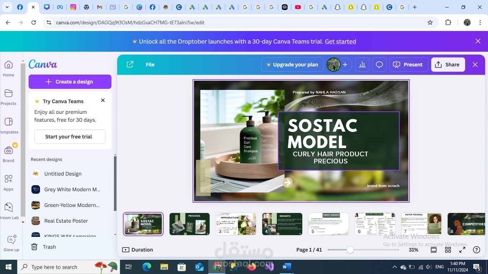Open design in new window icon
The height and width of the screenshot is (274, 488).
click(x=130, y=64)
